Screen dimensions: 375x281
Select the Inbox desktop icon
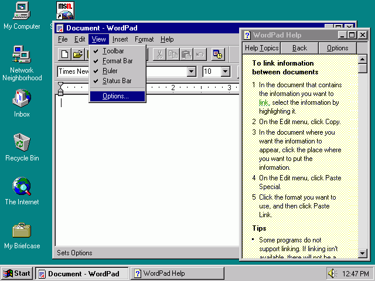pyautogui.click(x=22, y=103)
